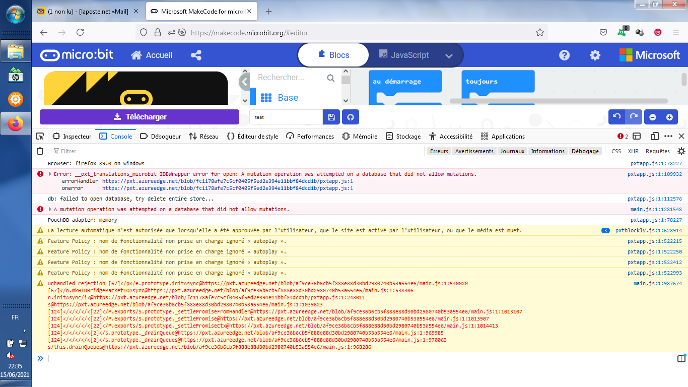This screenshot has height=387, width=688.
Task: Toggle the Informations console filter
Action: (x=548, y=151)
